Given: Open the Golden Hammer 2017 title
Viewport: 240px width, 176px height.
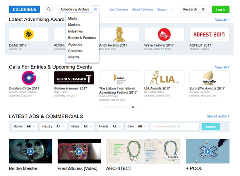Looking at the screenshot, I should [70, 88].
